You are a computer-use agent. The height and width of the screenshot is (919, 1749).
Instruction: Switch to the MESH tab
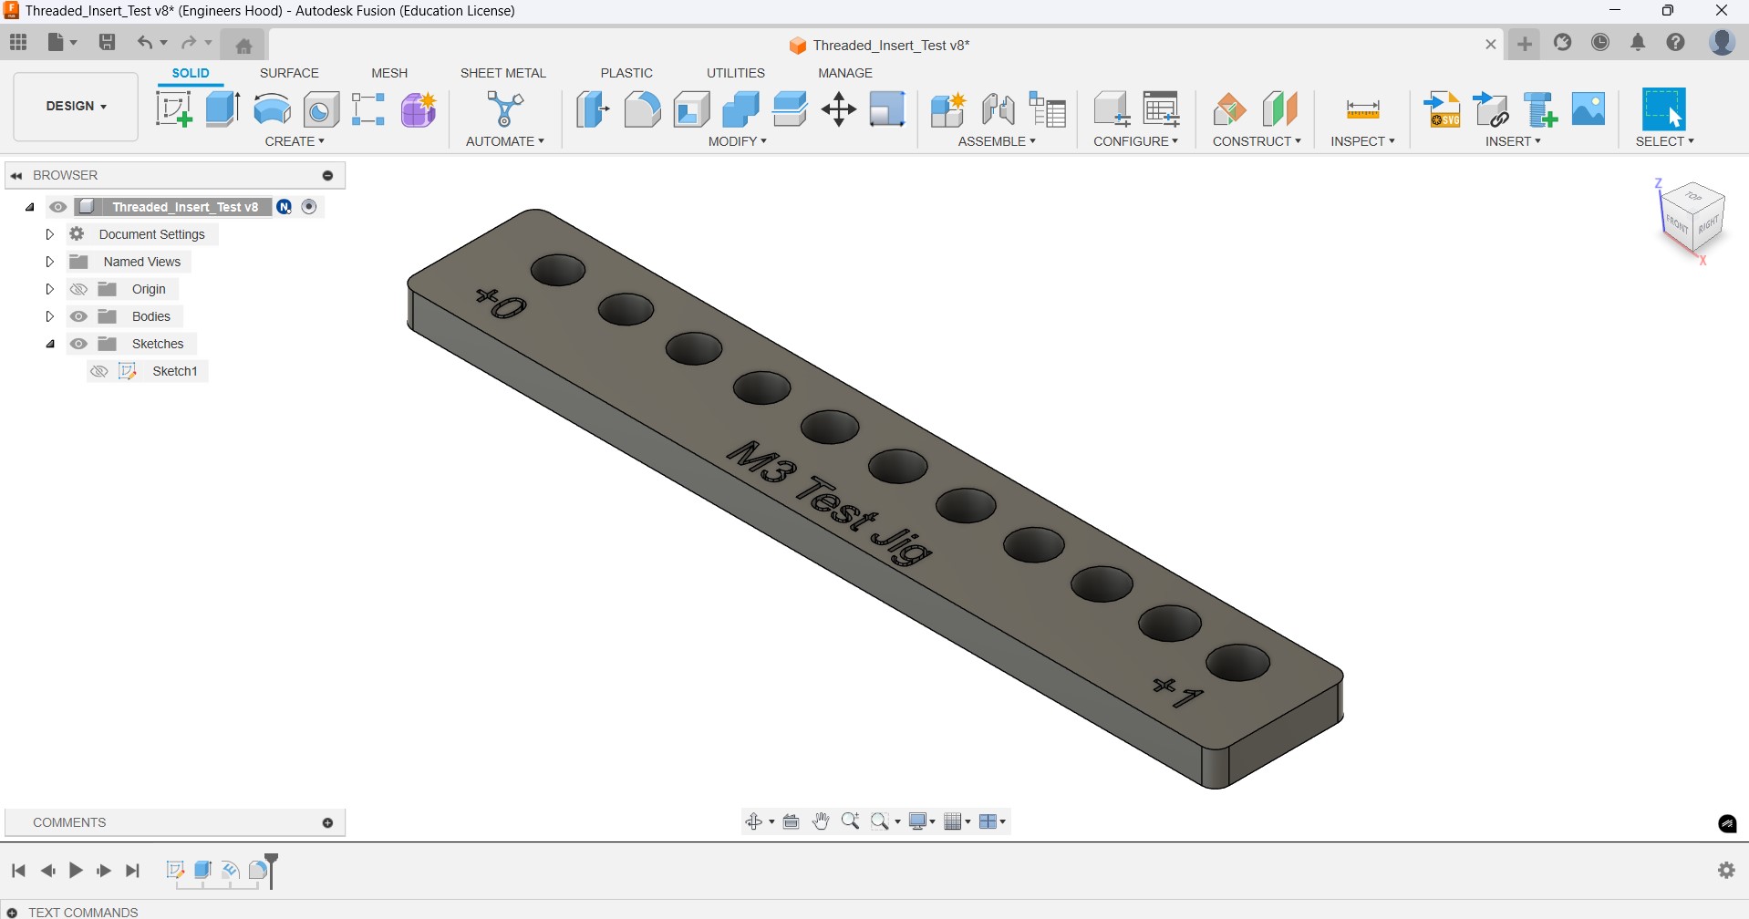(389, 73)
